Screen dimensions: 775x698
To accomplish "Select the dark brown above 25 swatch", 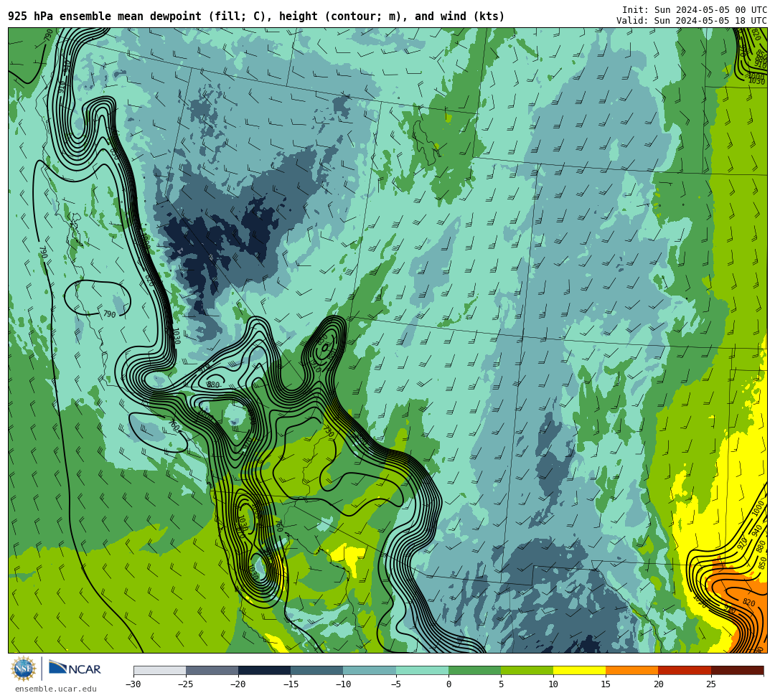I will tap(738, 670).
